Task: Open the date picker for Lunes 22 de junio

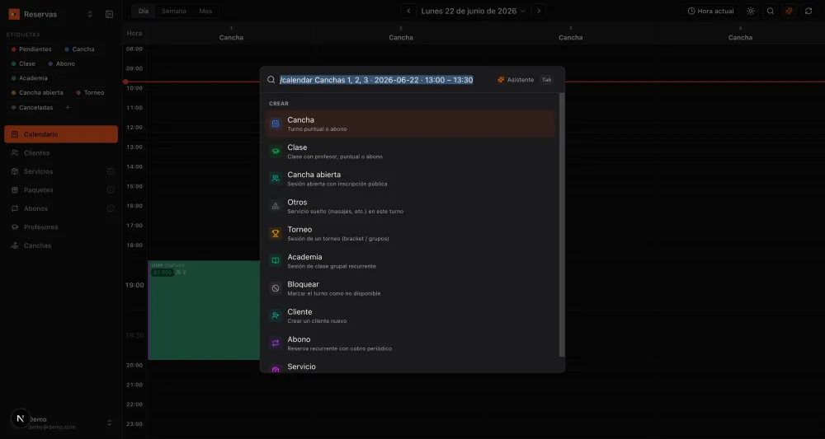Action: point(473,11)
